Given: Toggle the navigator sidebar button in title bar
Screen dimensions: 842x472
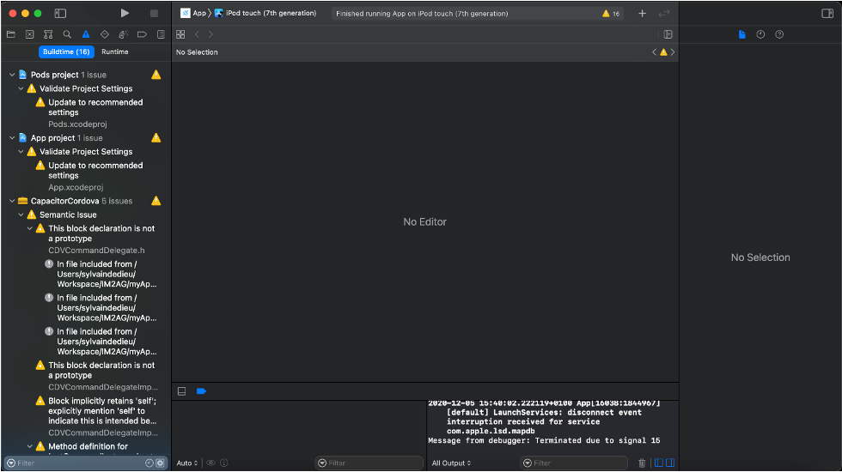Looking at the screenshot, I should 60,14.
